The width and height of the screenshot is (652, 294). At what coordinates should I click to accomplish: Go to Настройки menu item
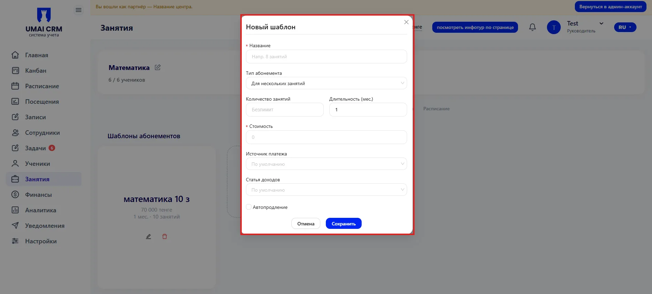click(41, 241)
